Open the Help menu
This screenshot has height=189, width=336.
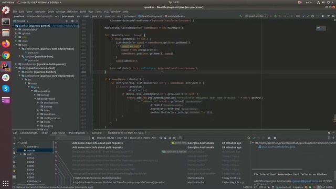[125, 12]
